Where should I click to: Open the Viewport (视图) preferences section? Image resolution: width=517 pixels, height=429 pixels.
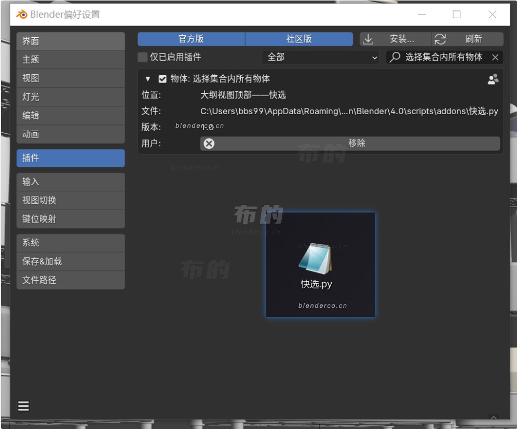pyautogui.click(x=71, y=78)
